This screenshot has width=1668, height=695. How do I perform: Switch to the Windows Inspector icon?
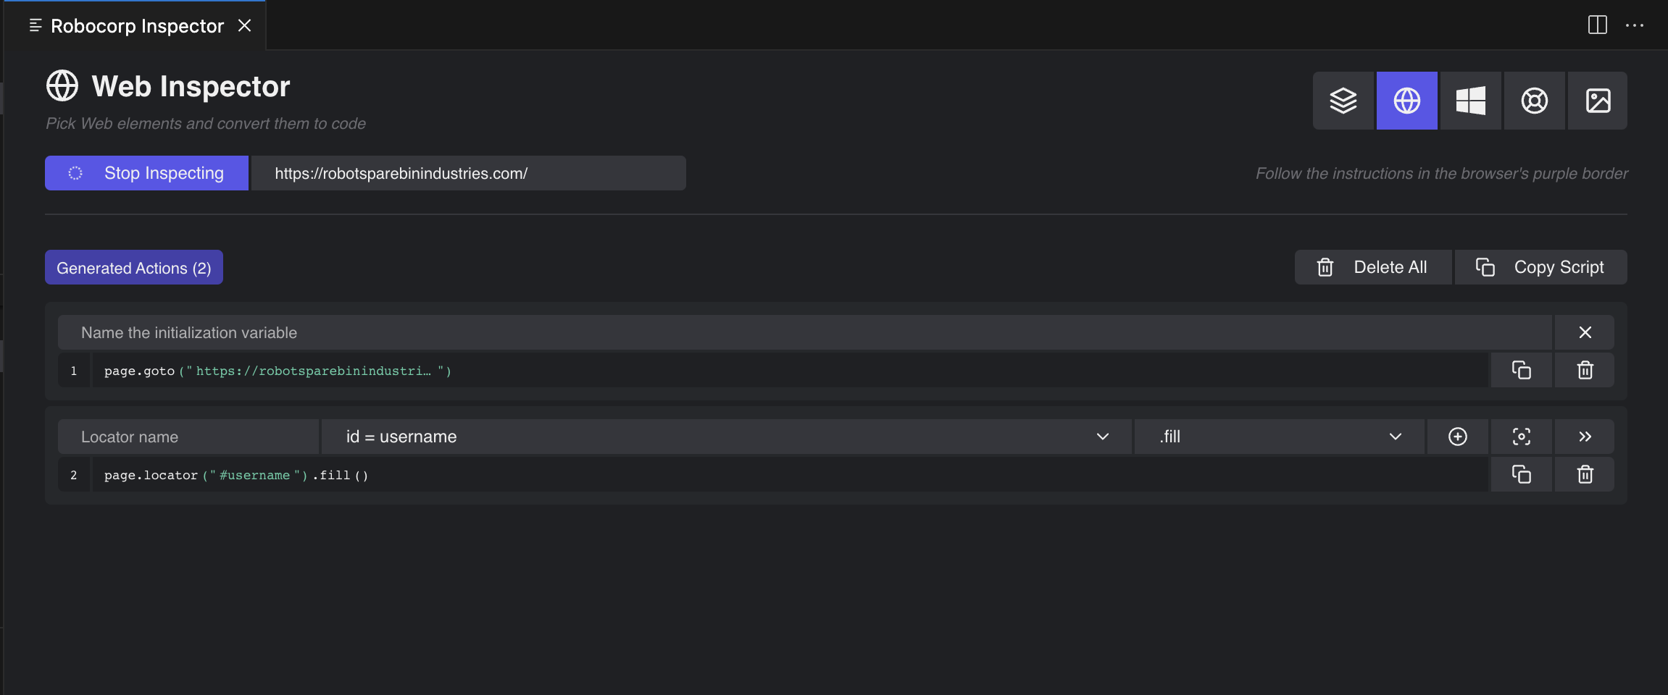click(1470, 101)
